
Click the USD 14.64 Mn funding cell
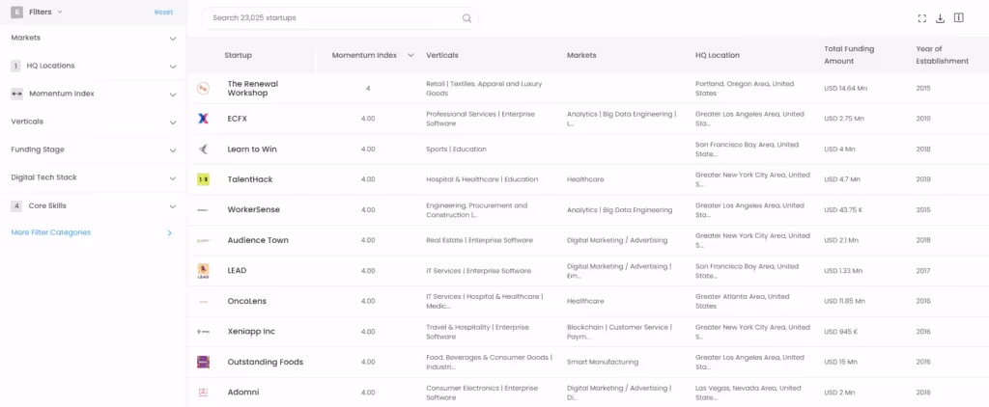tap(846, 89)
